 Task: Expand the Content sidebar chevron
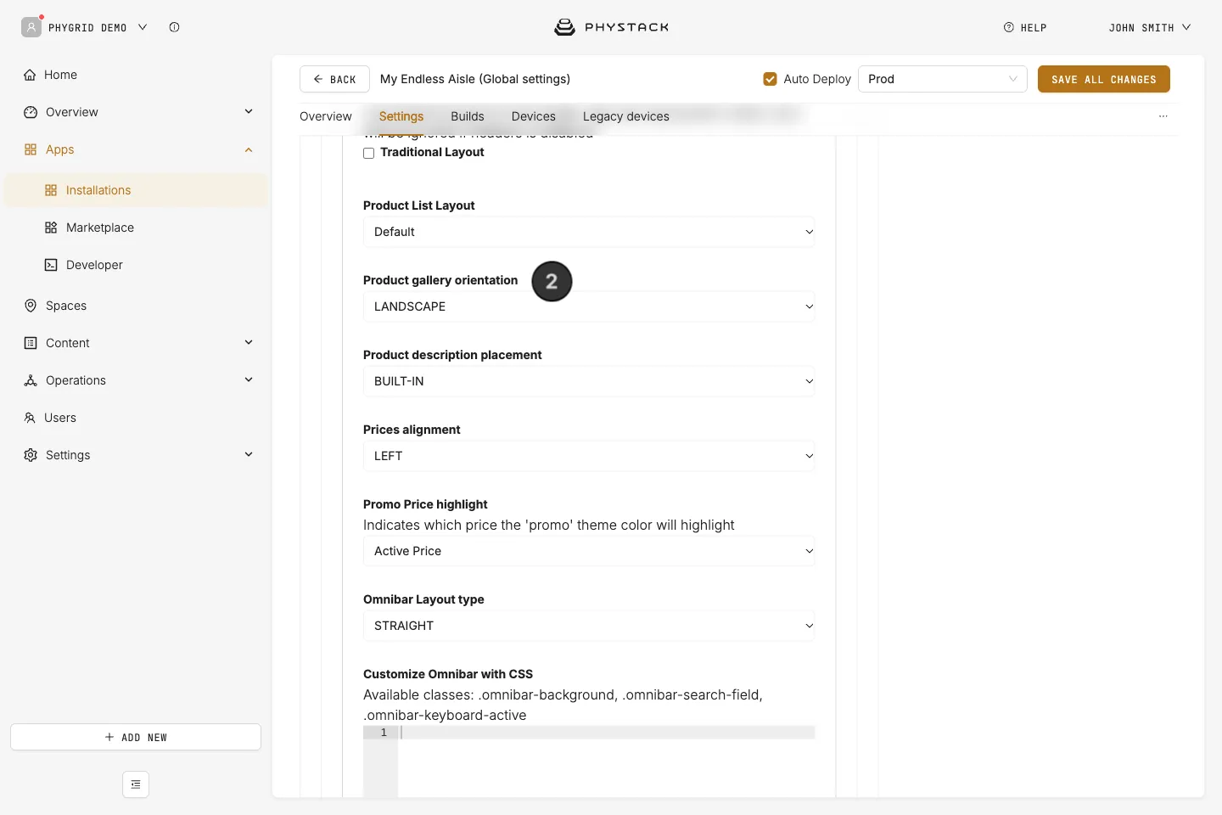coord(249,342)
